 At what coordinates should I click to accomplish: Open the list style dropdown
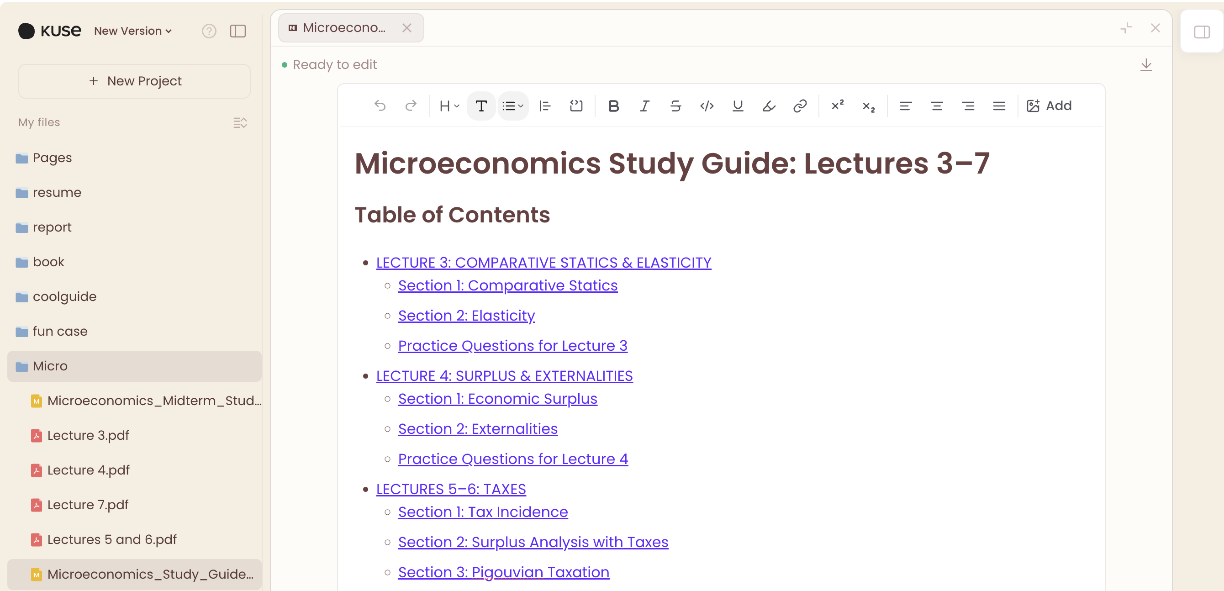click(513, 106)
